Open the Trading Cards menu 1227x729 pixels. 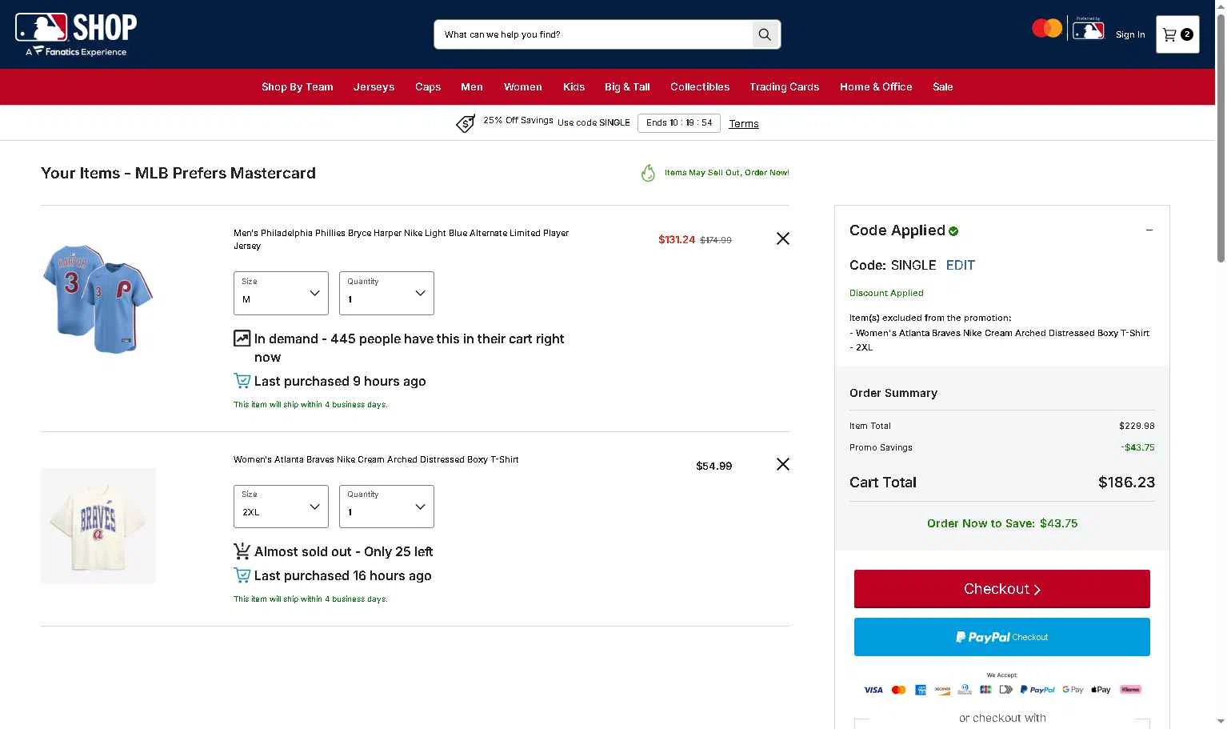(785, 87)
